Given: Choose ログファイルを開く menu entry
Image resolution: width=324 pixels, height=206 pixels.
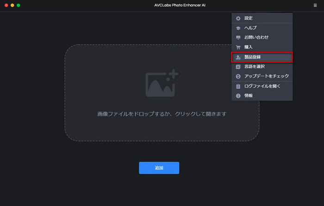Looking at the screenshot, I should pyautogui.click(x=262, y=86).
